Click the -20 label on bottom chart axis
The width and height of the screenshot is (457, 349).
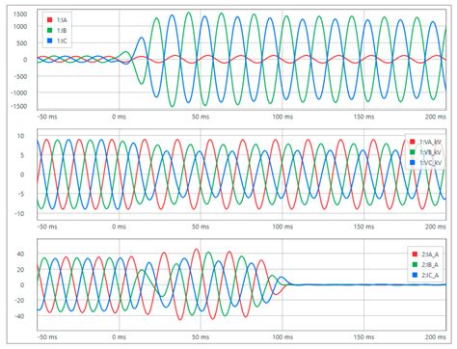point(19,301)
